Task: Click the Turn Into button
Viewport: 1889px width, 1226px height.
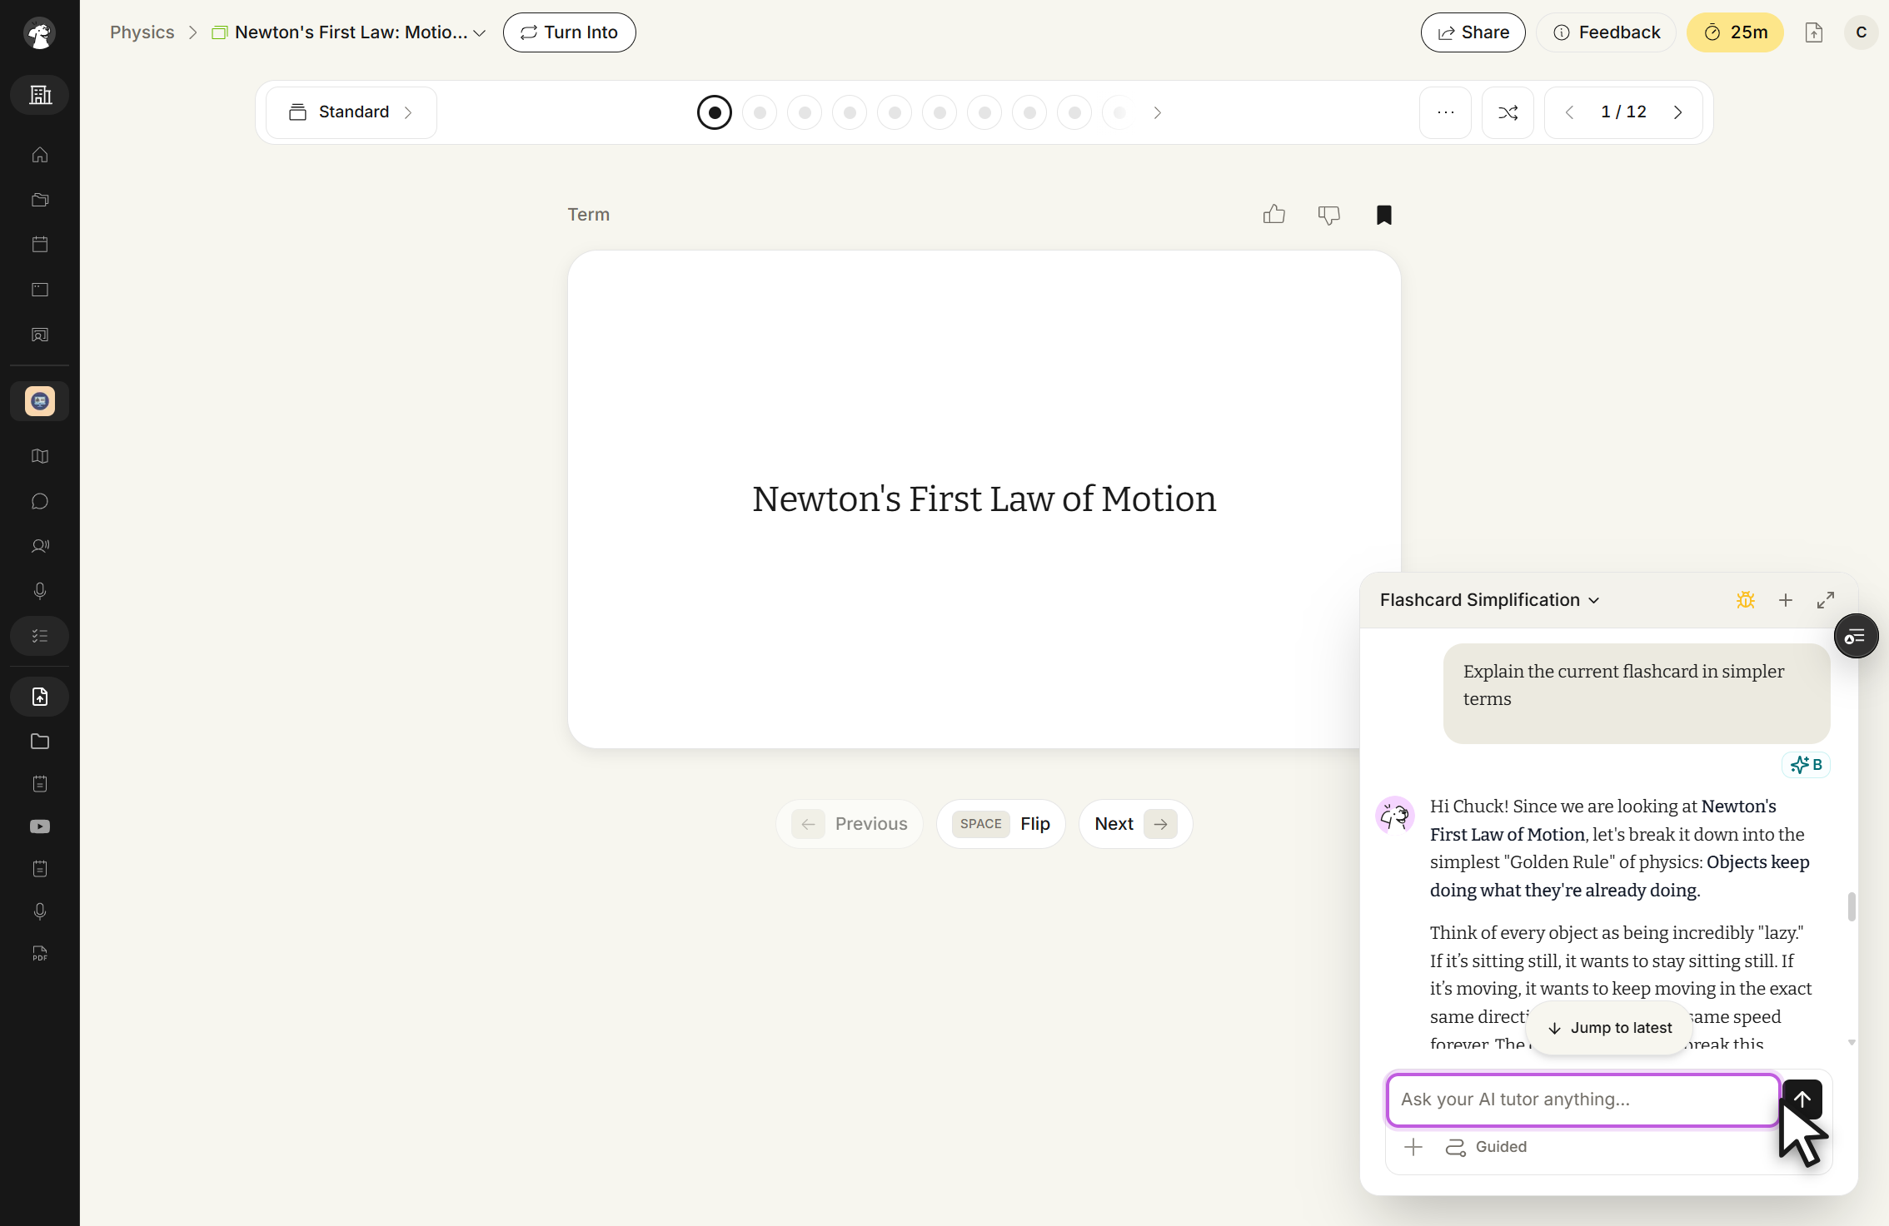Action: pyautogui.click(x=570, y=32)
